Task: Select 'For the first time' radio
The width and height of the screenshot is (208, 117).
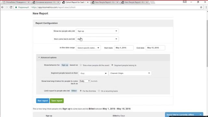Action: coord(81,91)
